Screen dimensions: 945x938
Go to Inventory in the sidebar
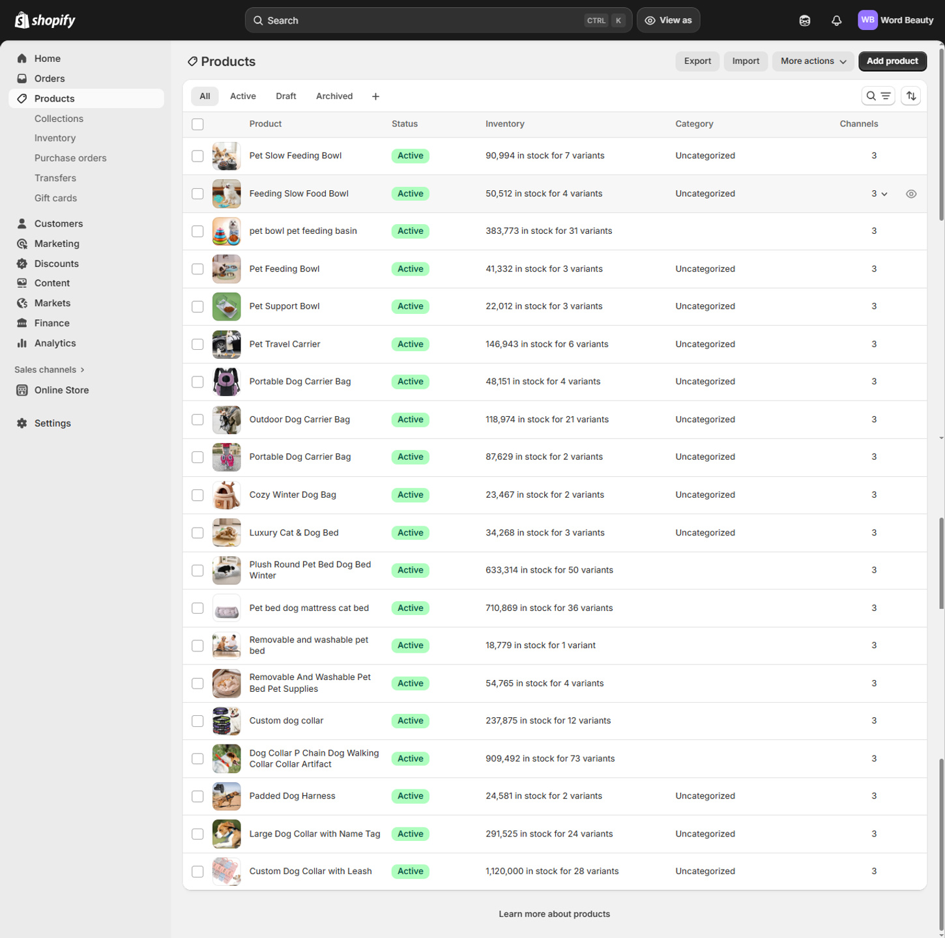55,138
